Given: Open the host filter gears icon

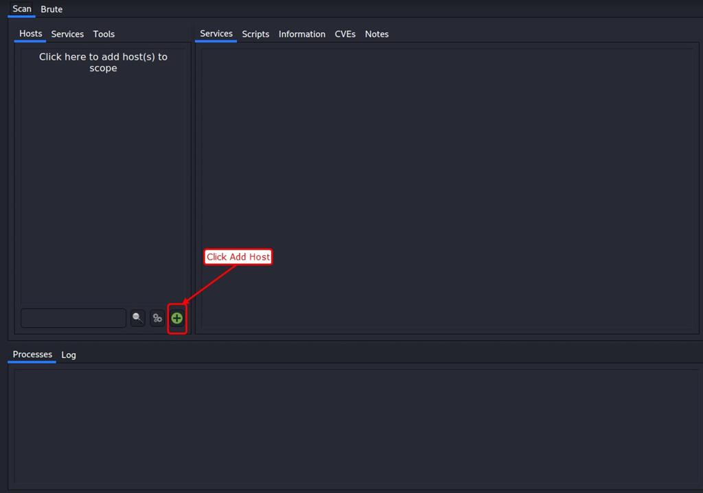Looking at the screenshot, I should pos(157,317).
